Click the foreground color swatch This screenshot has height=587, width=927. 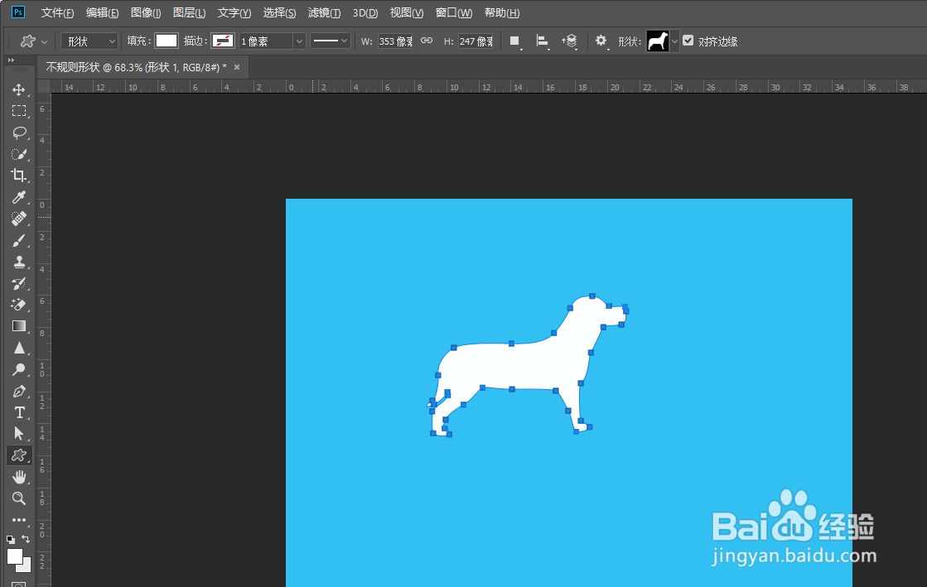tap(14, 556)
